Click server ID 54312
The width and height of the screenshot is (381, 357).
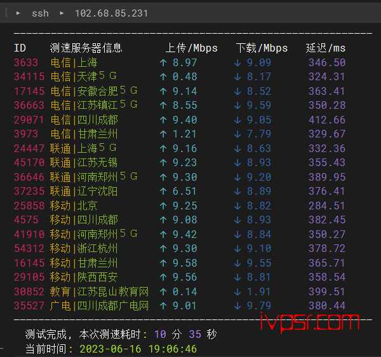pyautogui.click(x=29, y=248)
